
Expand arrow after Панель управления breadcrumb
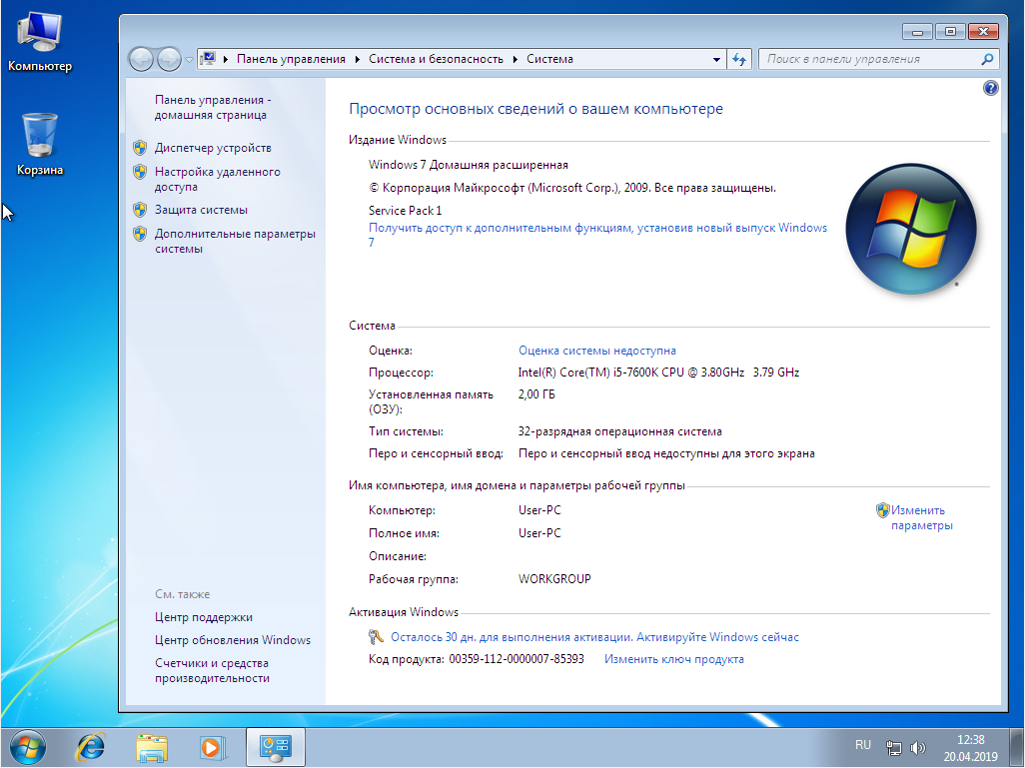click(357, 60)
